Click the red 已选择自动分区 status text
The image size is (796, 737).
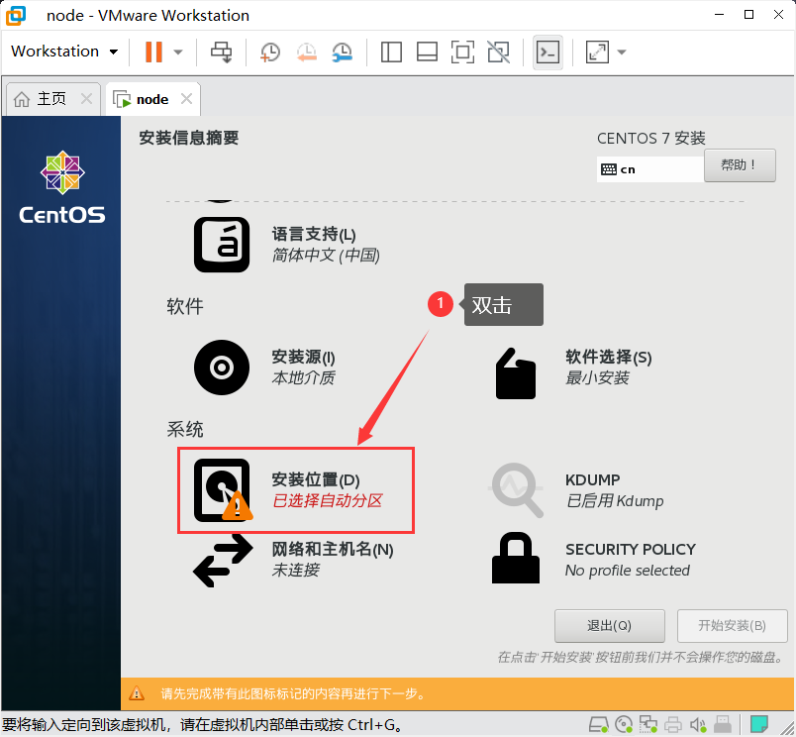[x=327, y=501]
